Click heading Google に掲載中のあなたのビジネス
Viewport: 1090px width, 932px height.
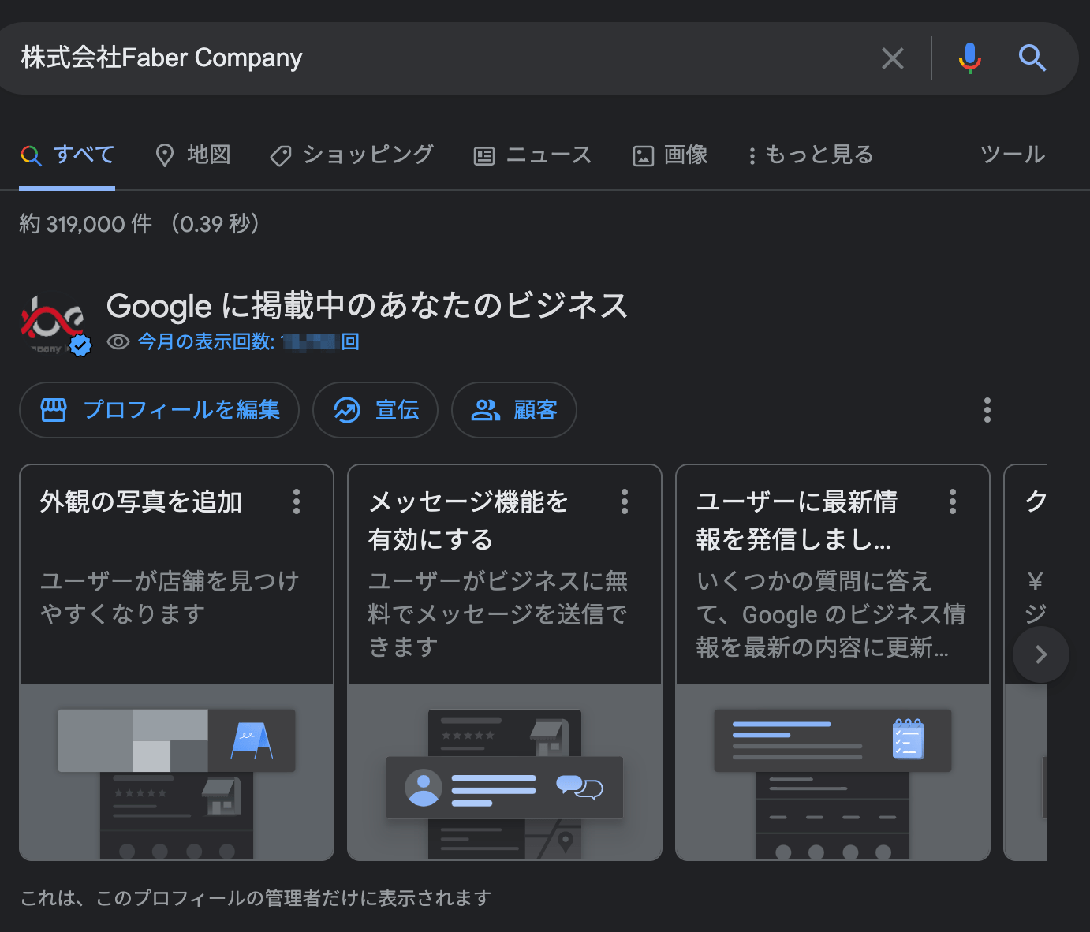[x=368, y=306]
